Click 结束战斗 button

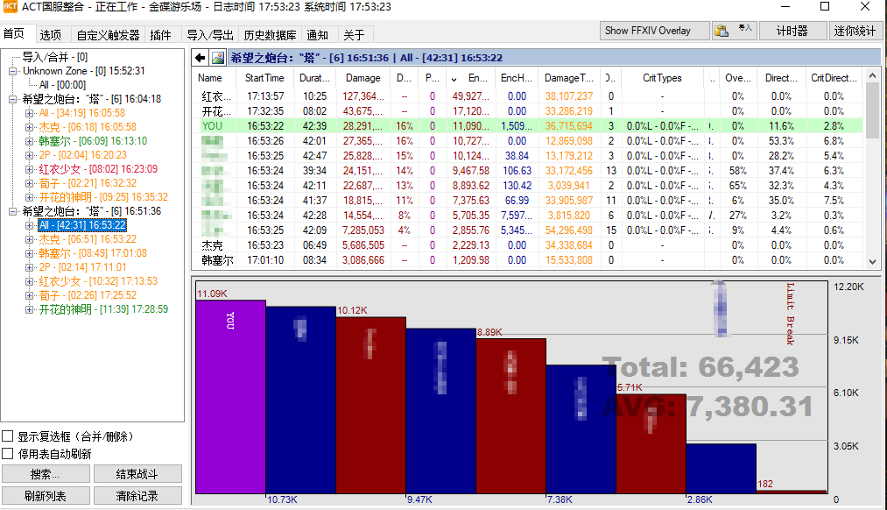click(x=137, y=474)
